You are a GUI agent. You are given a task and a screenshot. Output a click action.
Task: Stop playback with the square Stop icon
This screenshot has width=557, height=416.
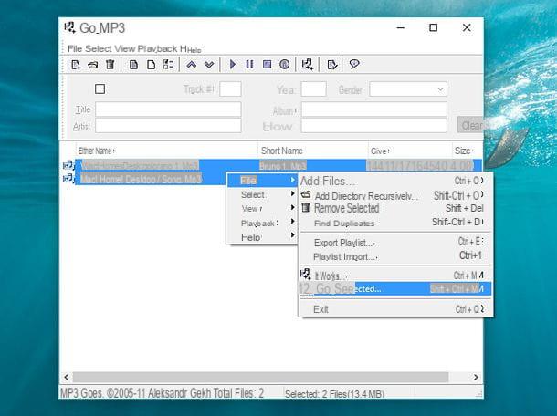coord(268,65)
